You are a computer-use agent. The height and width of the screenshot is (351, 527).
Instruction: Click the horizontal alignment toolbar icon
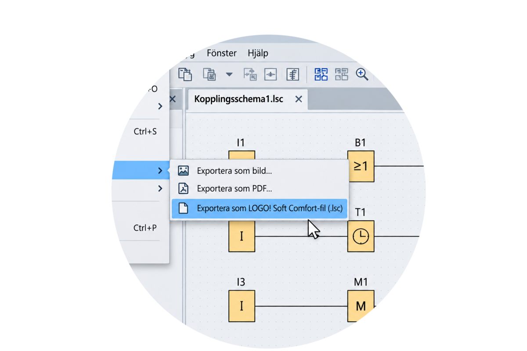tap(271, 74)
